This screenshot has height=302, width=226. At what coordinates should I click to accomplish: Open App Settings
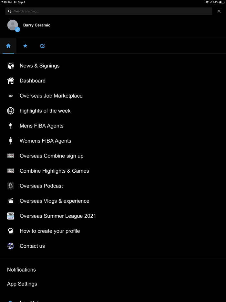pyautogui.click(x=22, y=284)
